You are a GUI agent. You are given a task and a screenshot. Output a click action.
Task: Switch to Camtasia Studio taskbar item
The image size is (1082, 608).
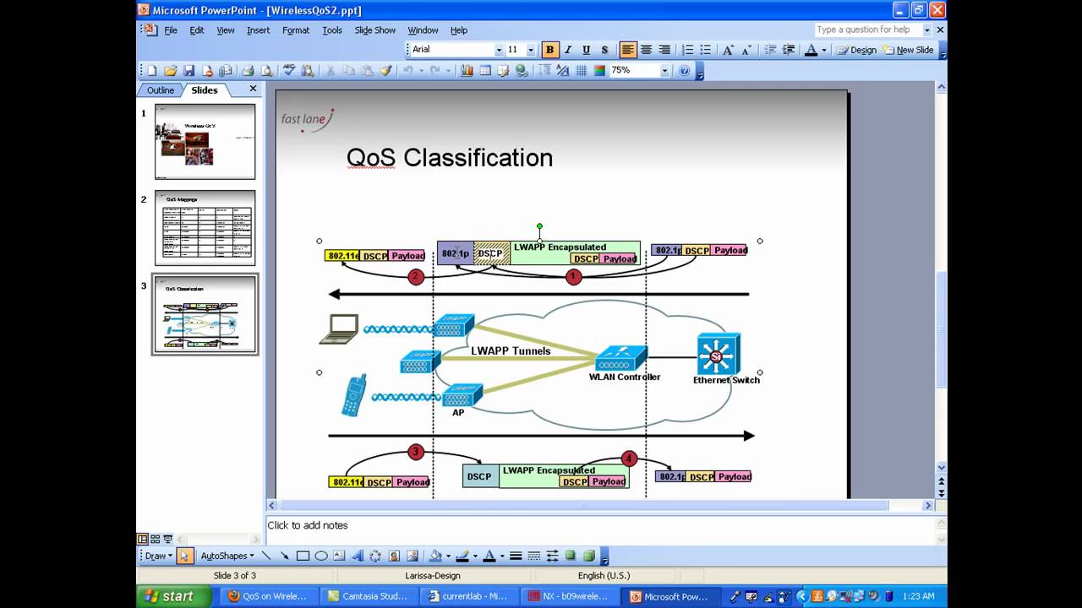(x=369, y=596)
